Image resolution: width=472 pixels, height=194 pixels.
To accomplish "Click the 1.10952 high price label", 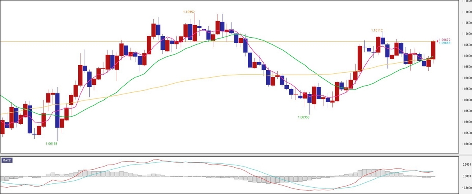I will (x=189, y=12).
